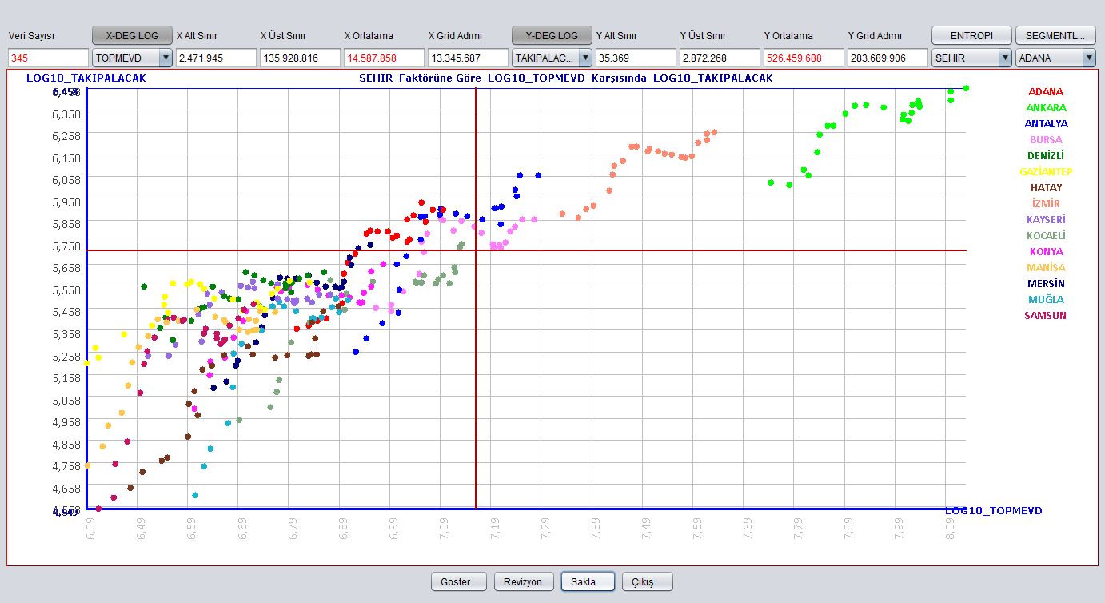Viewport: 1105px width, 603px height.
Task: Click the Y Grid Adımı label
Action: (875, 36)
